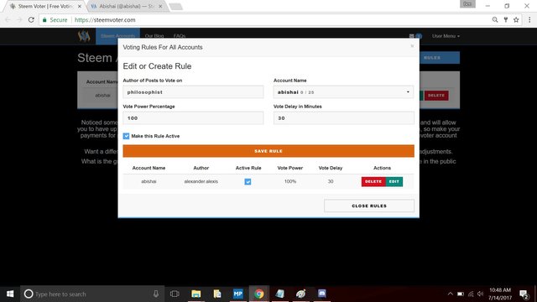Close the Voting Rules dialog with X
Image resolution: width=537 pixels, height=302 pixels.
[x=412, y=46]
